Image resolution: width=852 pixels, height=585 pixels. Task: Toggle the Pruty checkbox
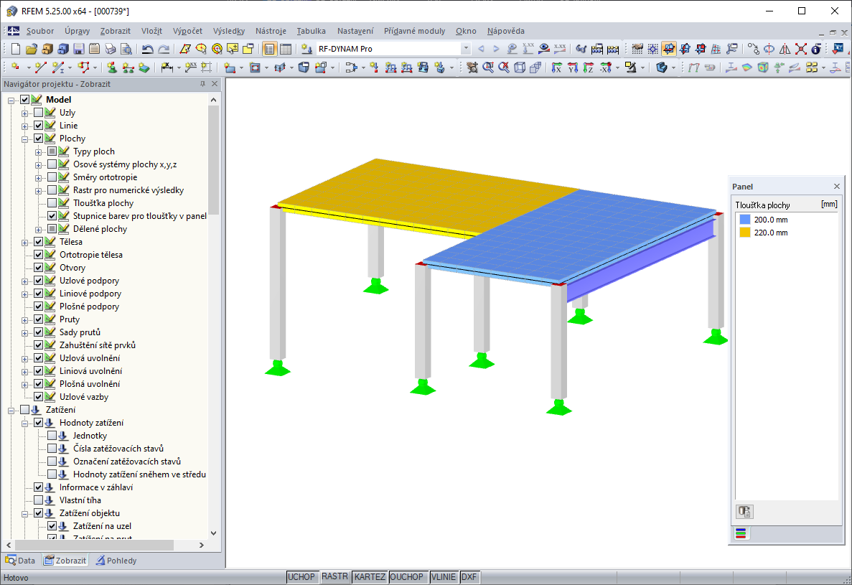[39, 319]
